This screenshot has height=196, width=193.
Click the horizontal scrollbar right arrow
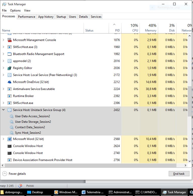click(185, 165)
